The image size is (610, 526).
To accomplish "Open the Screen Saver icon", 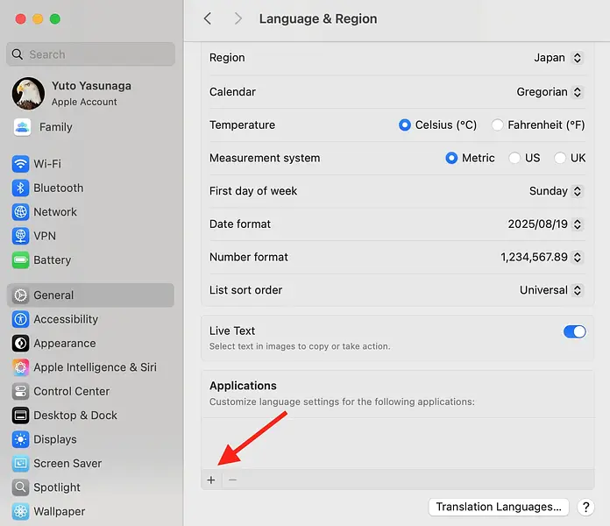I will (x=21, y=464).
